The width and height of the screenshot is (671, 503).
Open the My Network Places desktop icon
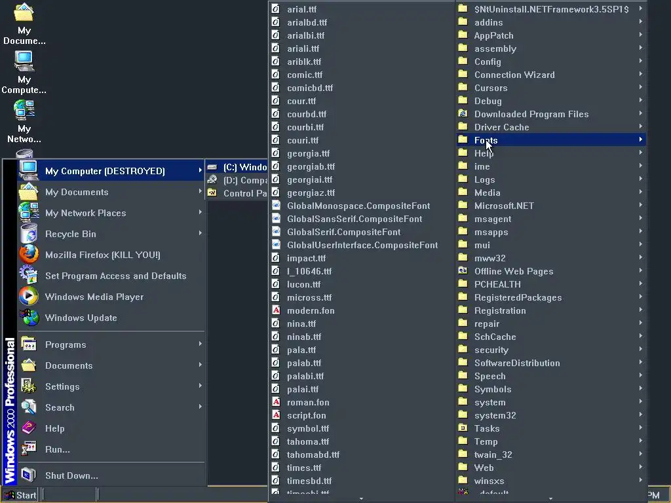click(24, 122)
